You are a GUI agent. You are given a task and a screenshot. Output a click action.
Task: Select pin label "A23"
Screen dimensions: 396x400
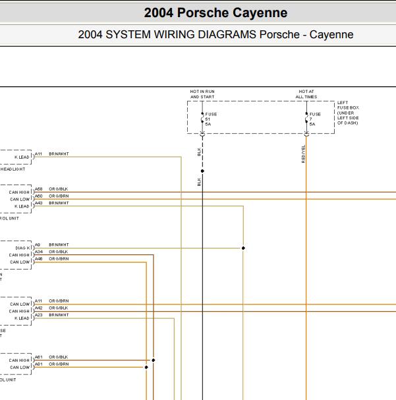coord(38,315)
